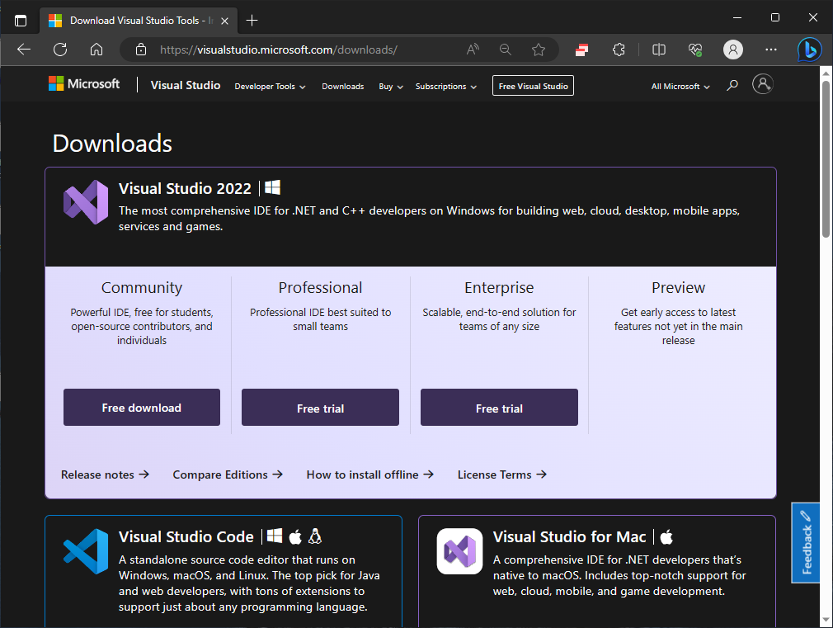Click the Free Visual Studio button
This screenshot has height=628, width=833.
pyautogui.click(x=533, y=86)
